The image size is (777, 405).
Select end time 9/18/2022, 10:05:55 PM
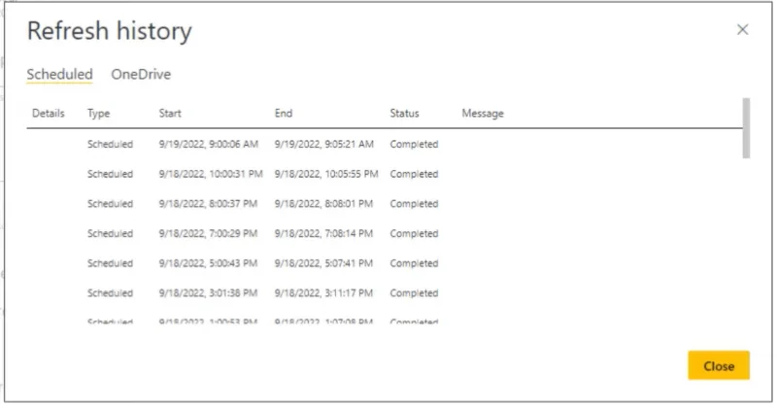pyautogui.click(x=326, y=174)
